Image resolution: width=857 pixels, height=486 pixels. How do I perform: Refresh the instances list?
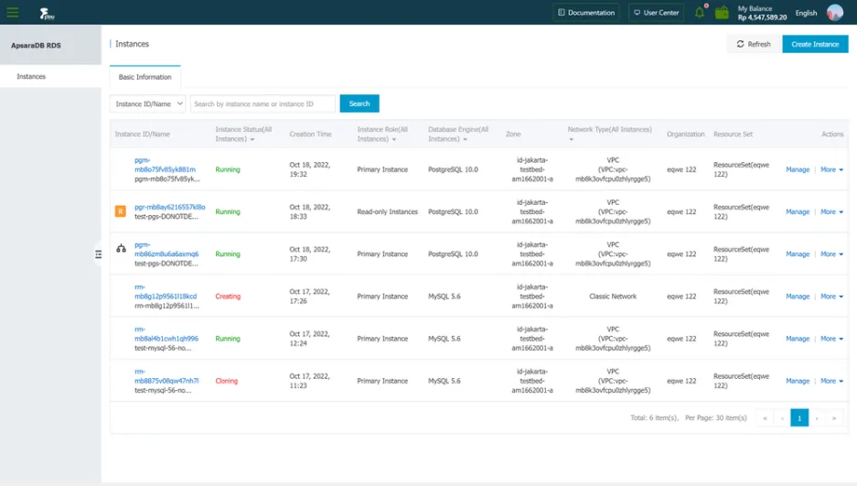click(754, 44)
